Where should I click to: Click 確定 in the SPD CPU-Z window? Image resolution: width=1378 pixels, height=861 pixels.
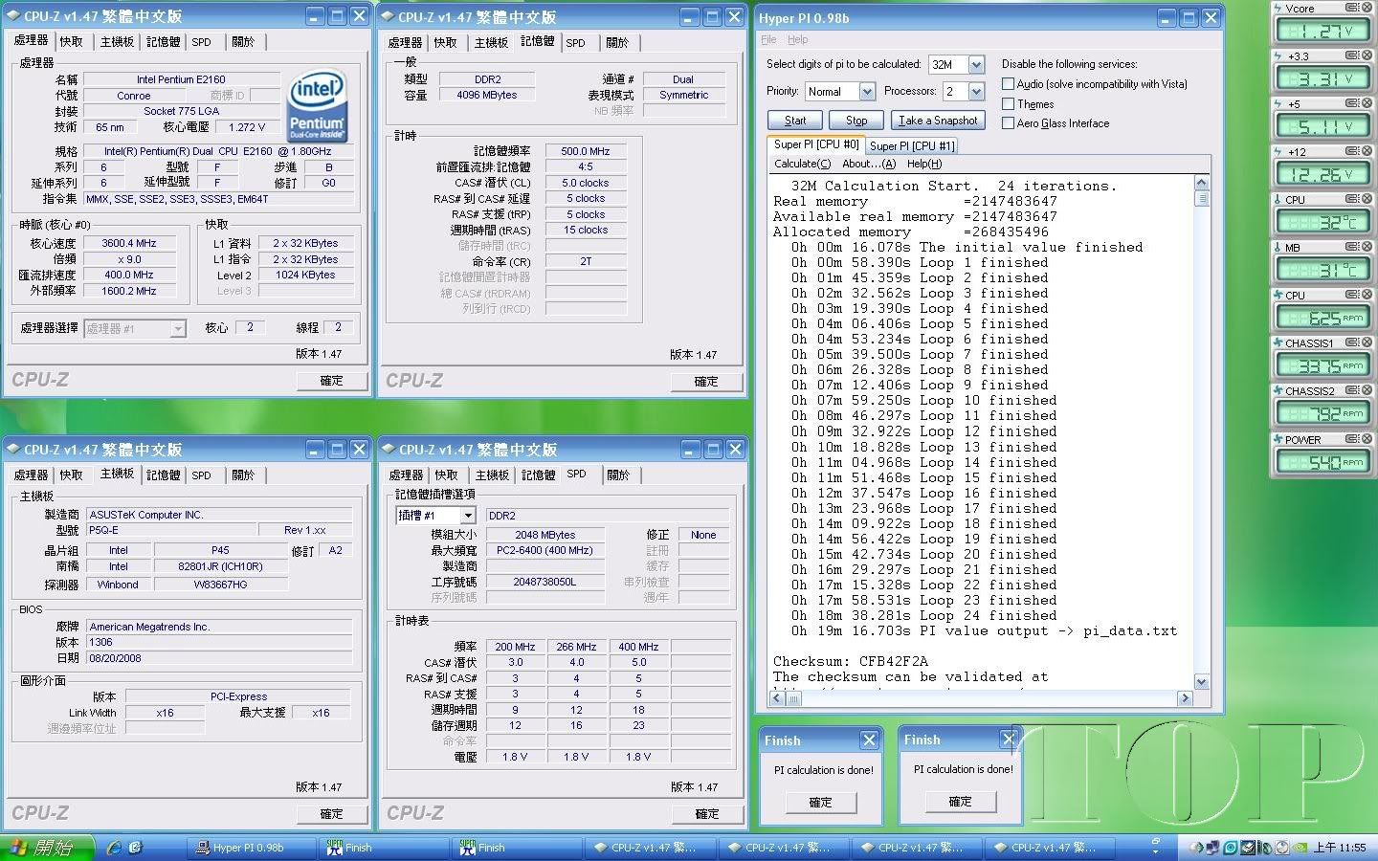tap(707, 814)
